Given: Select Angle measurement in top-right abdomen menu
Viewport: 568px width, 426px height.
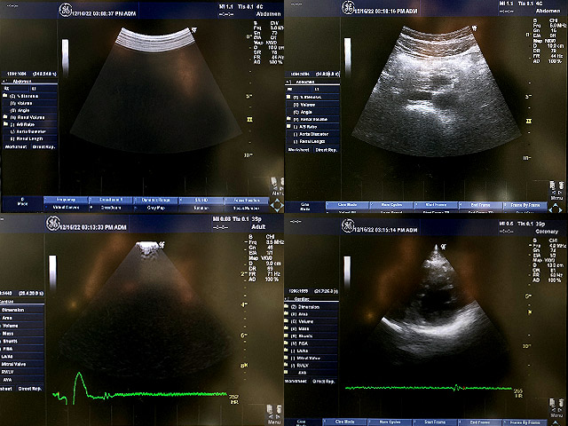Looking at the screenshot, I should (x=312, y=112).
